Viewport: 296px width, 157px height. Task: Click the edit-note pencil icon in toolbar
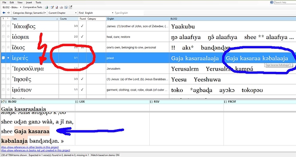[x=52, y=7]
